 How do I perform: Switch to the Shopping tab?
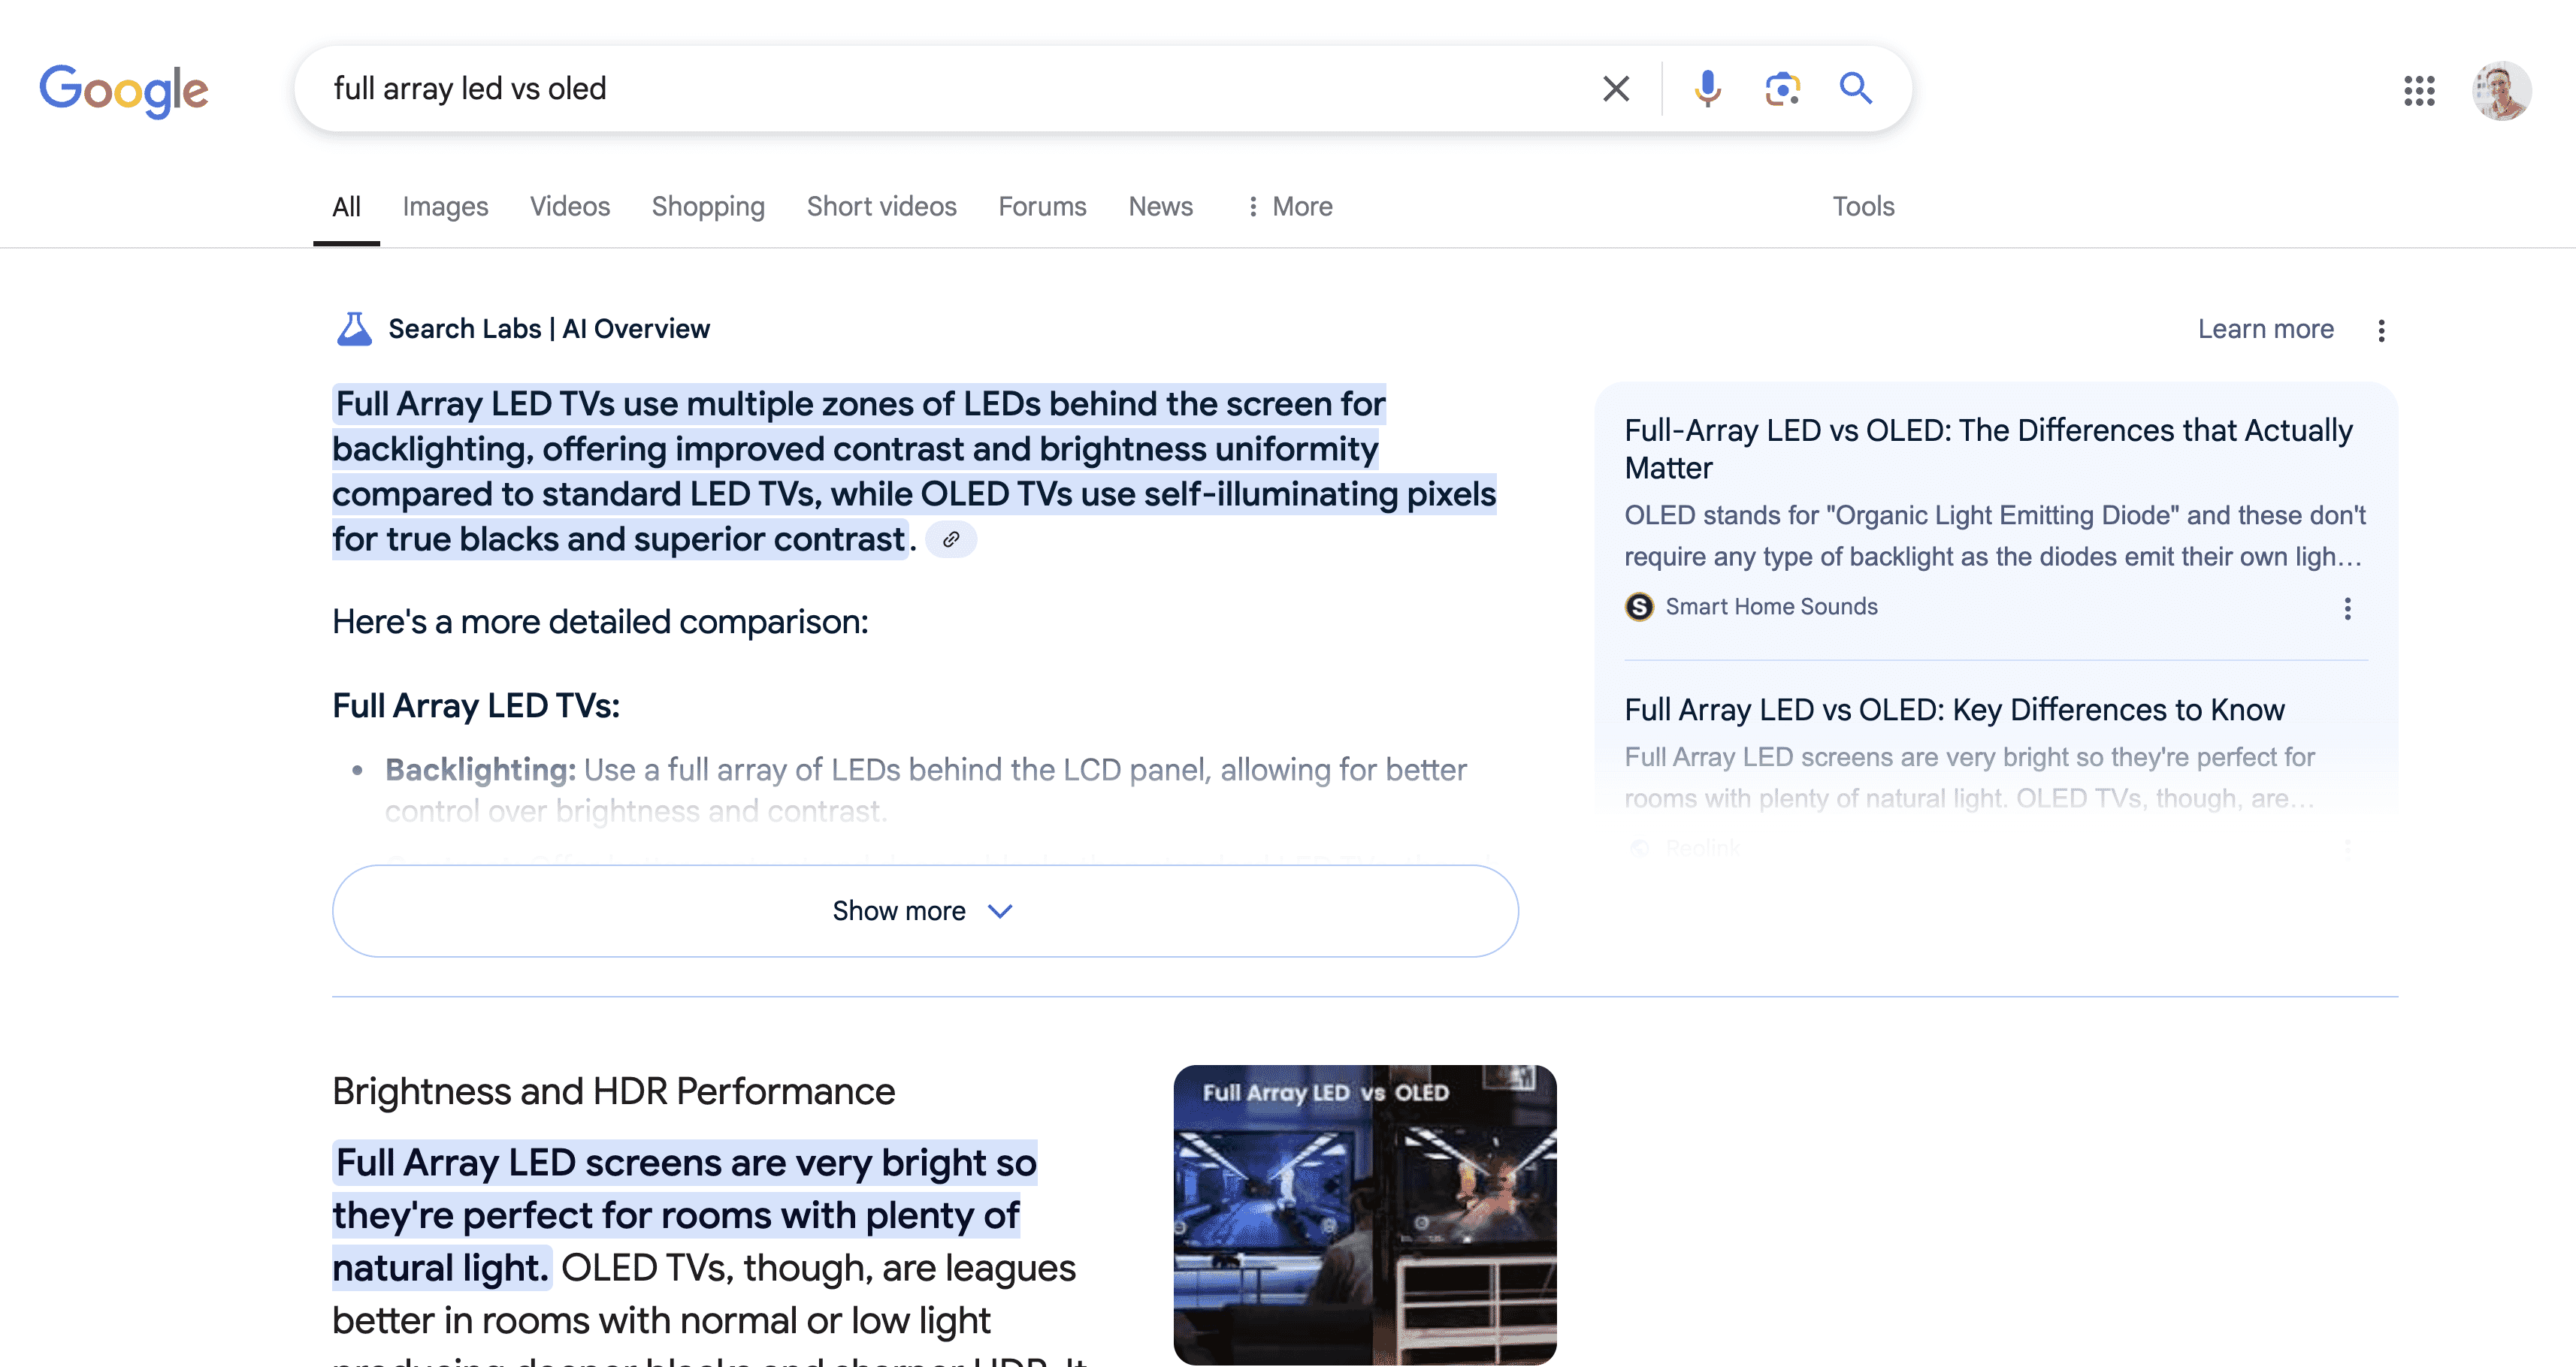tap(707, 207)
